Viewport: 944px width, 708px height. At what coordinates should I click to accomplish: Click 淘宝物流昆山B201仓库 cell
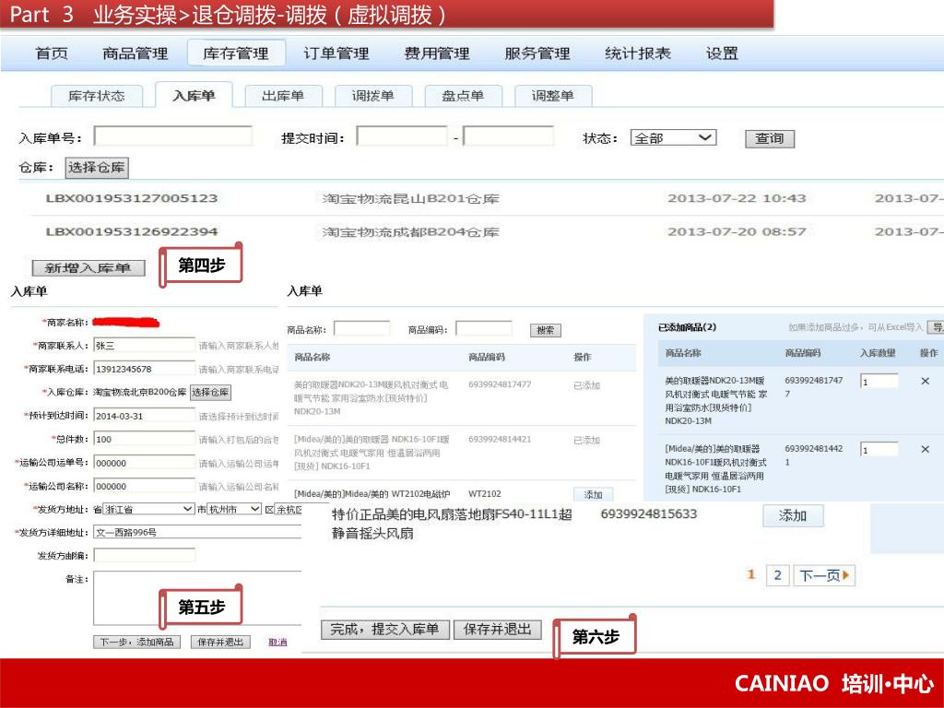click(x=410, y=198)
